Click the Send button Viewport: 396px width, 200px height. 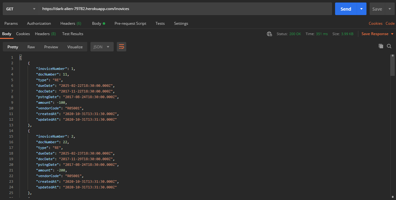(x=345, y=9)
